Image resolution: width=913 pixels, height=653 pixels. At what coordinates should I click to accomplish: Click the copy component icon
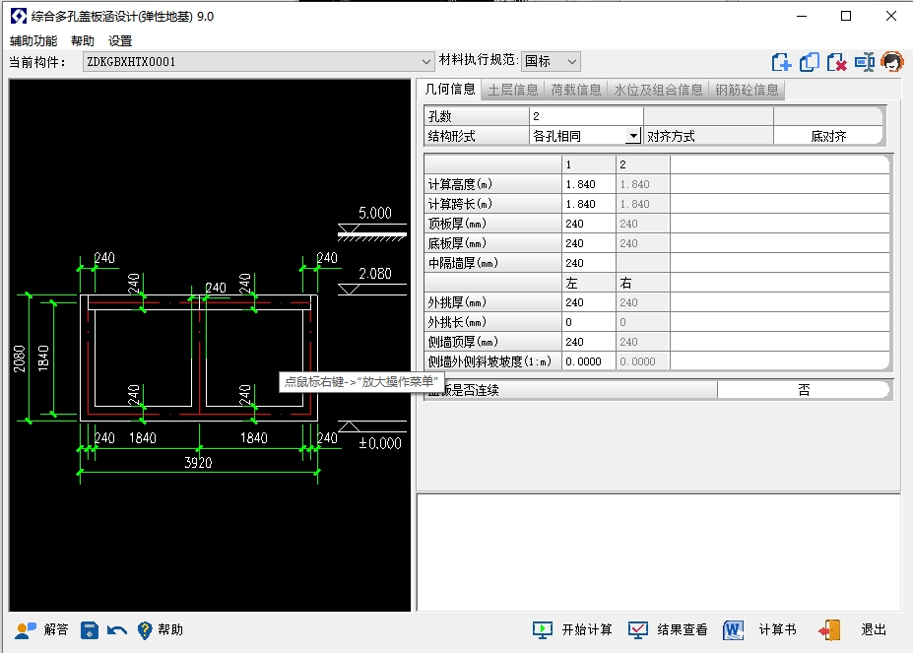(x=810, y=62)
